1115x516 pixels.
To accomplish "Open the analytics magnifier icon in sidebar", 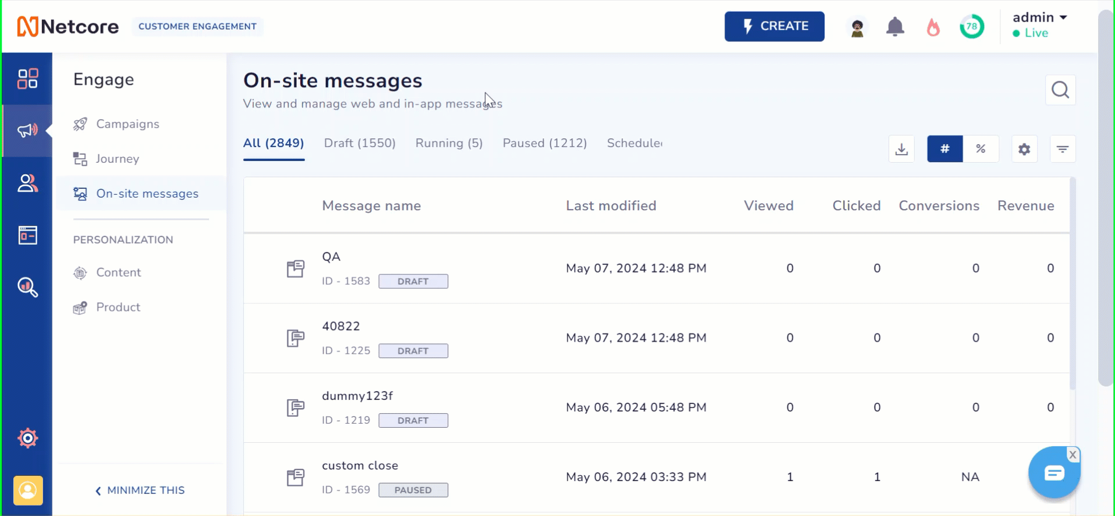I will pos(27,287).
